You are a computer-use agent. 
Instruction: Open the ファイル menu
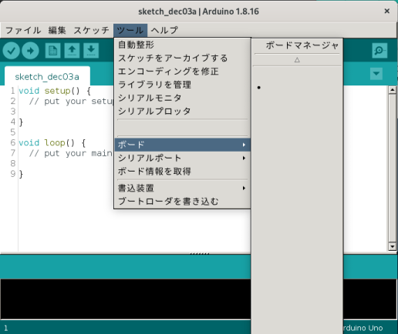point(23,30)
